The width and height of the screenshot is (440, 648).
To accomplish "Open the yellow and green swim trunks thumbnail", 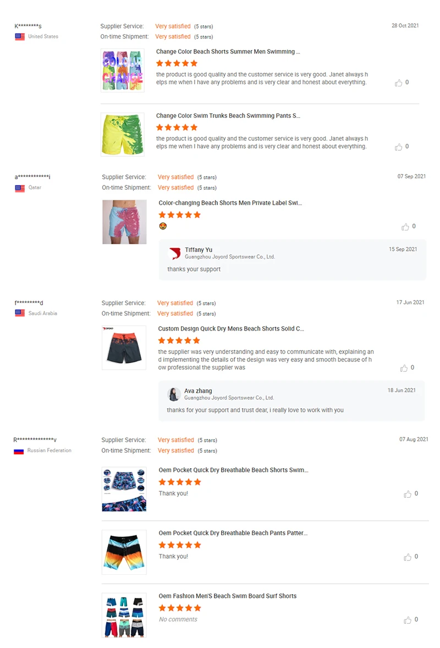I will point(123,135).
